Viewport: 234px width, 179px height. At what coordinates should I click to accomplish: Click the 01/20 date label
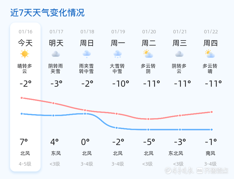(149, 31)
